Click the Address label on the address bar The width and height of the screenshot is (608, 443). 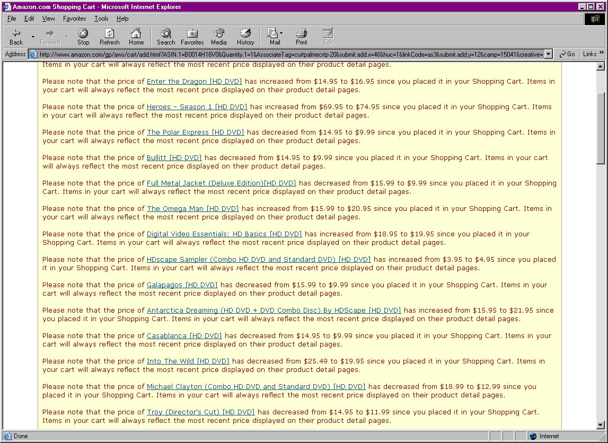[15, 54]
